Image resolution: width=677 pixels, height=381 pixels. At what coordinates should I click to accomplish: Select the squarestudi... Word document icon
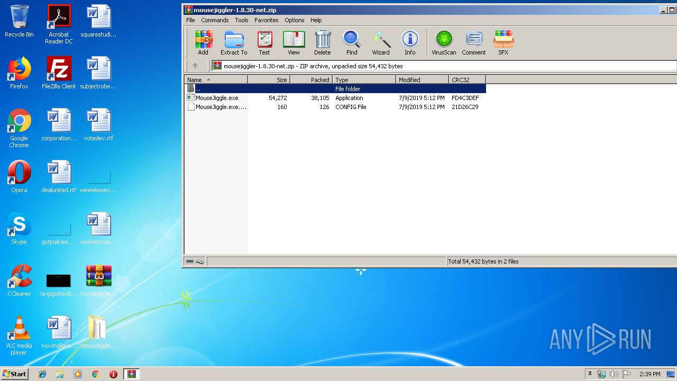click(x=98, y=21)
